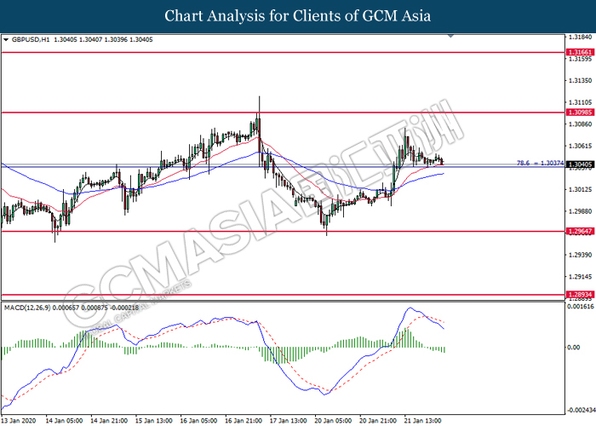
Task: Click the -0.002434 MACD scale value
Action: [x=582, y=410]
